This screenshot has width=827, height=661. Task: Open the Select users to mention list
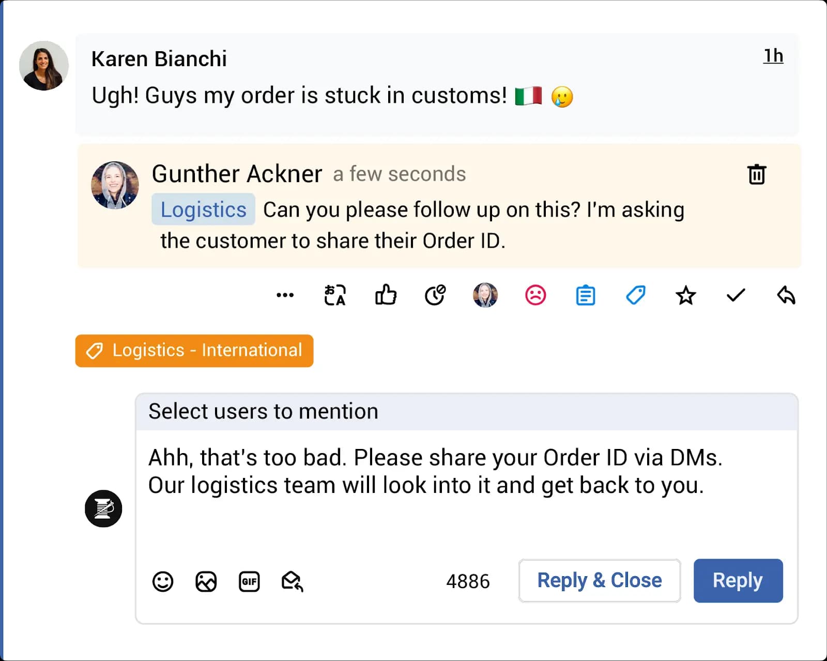[263, 411]
